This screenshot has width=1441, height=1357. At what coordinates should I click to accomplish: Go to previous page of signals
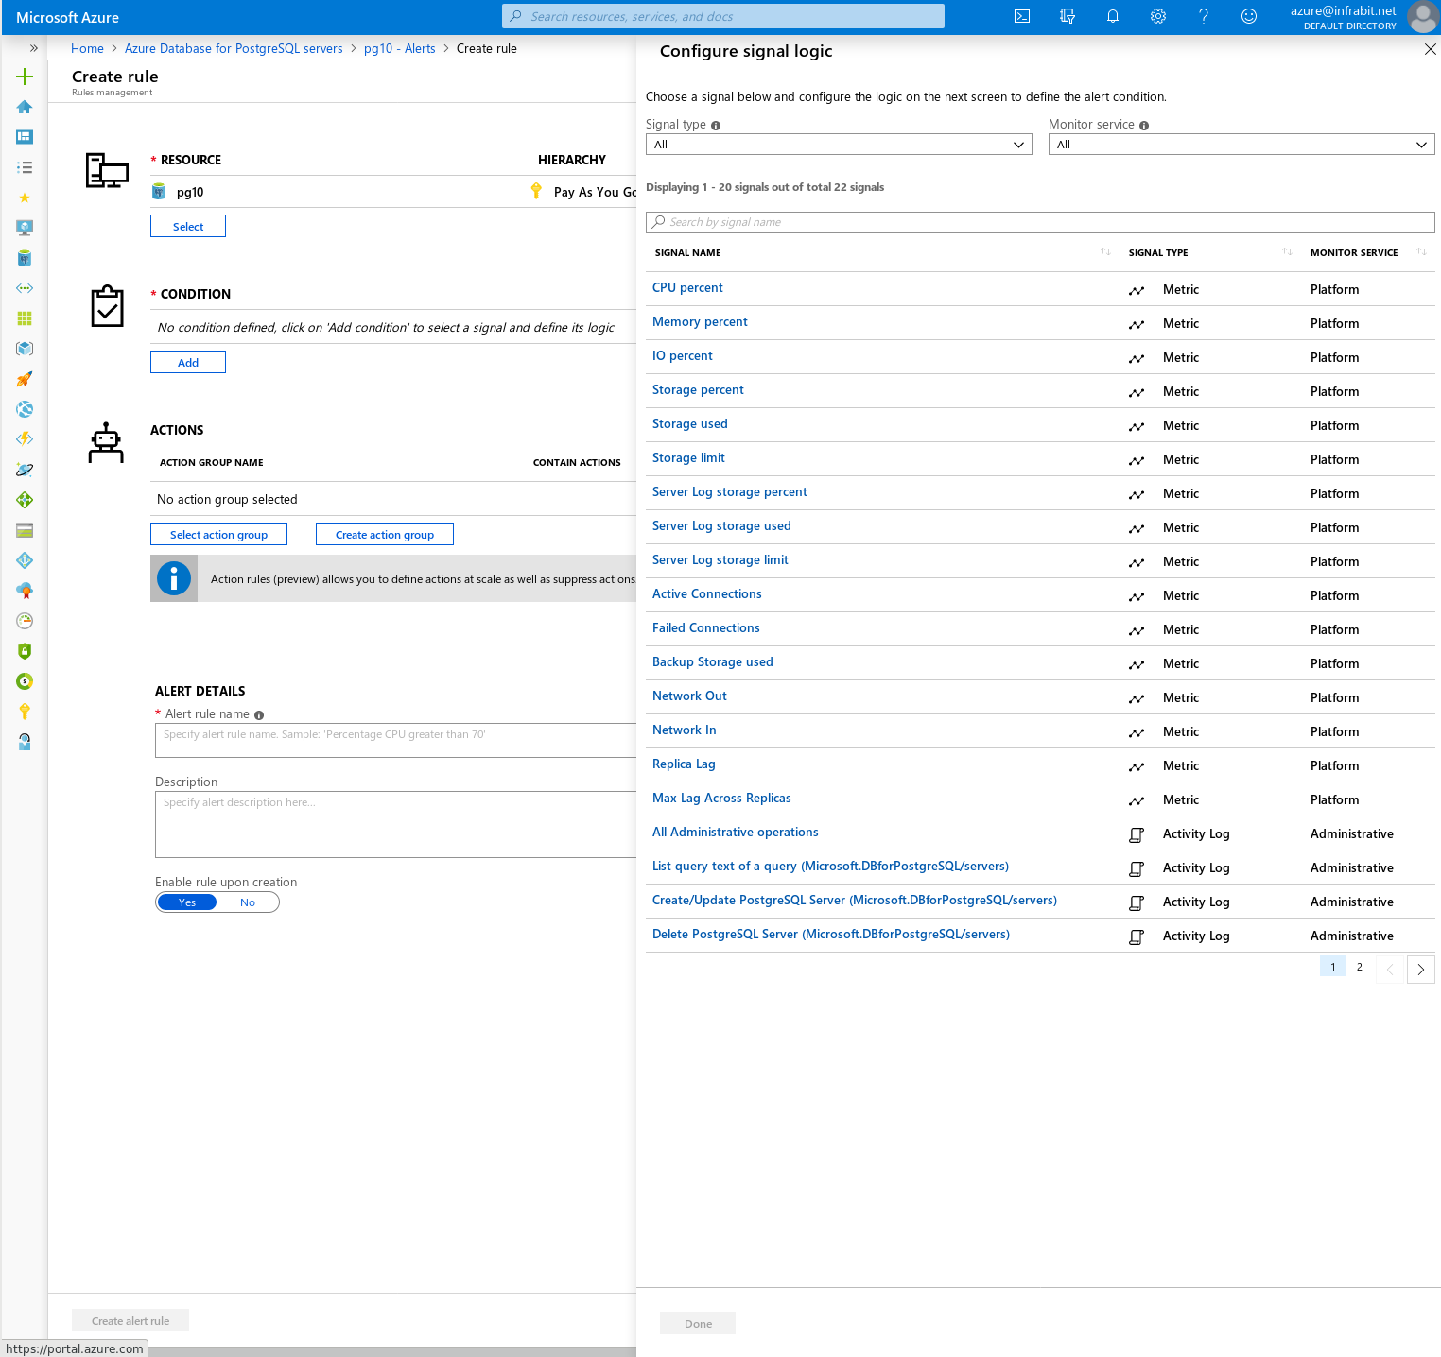tap(1390, 970)
